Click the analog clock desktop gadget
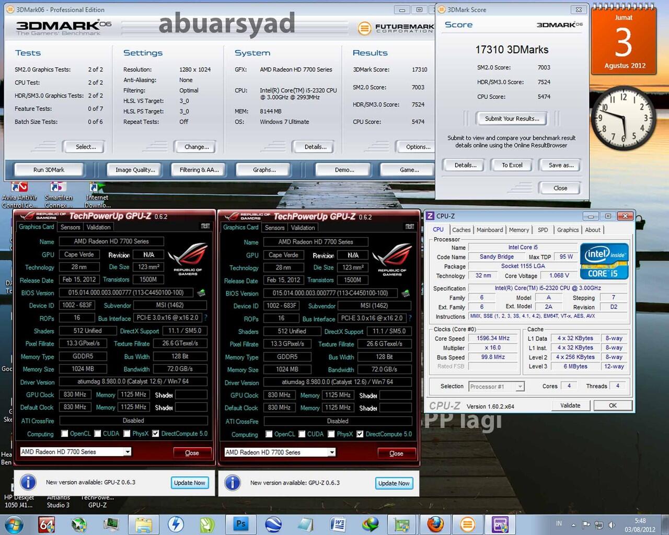The width and height of the screenshot is (669, 535). 623,118
